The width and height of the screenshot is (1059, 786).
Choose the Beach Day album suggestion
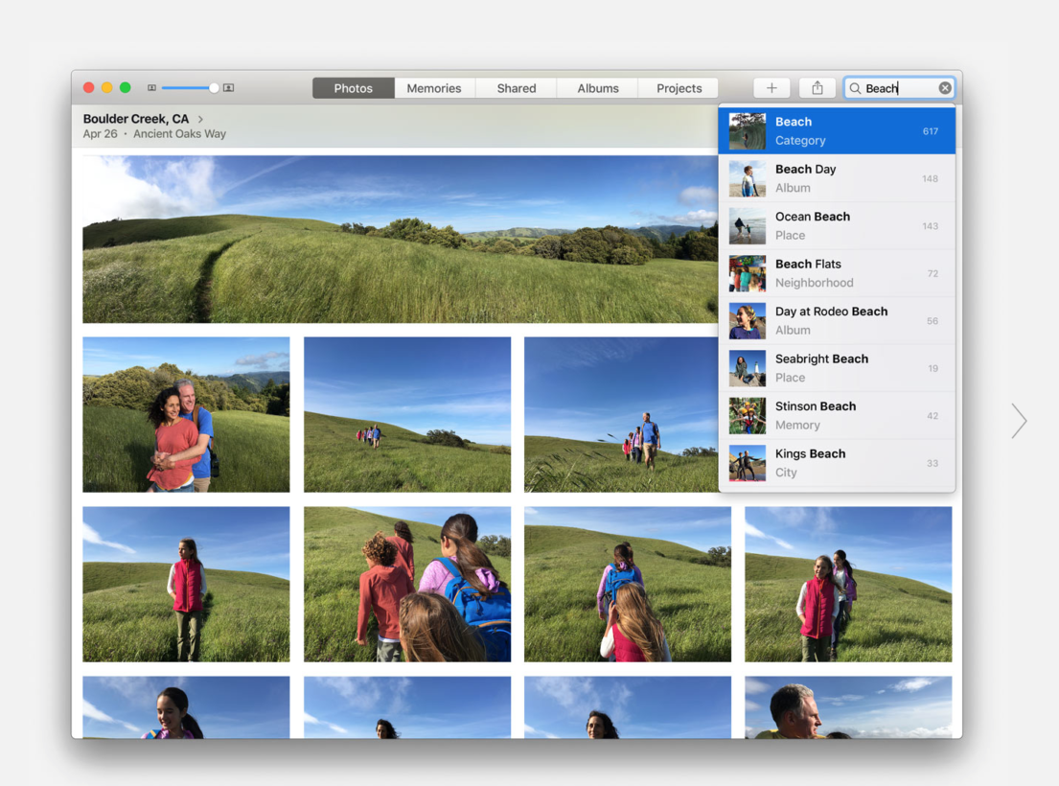point(836,178)
